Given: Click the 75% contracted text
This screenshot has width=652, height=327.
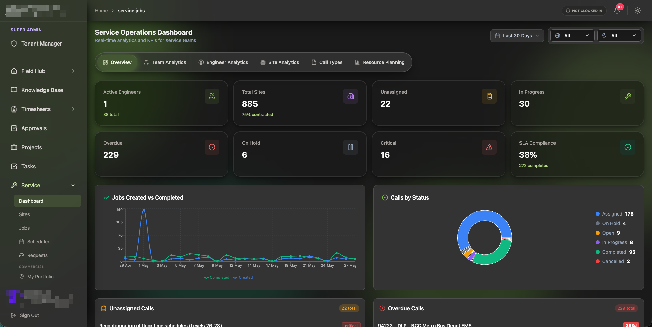Looking at the screenshot, I should [x=258, y=115].
